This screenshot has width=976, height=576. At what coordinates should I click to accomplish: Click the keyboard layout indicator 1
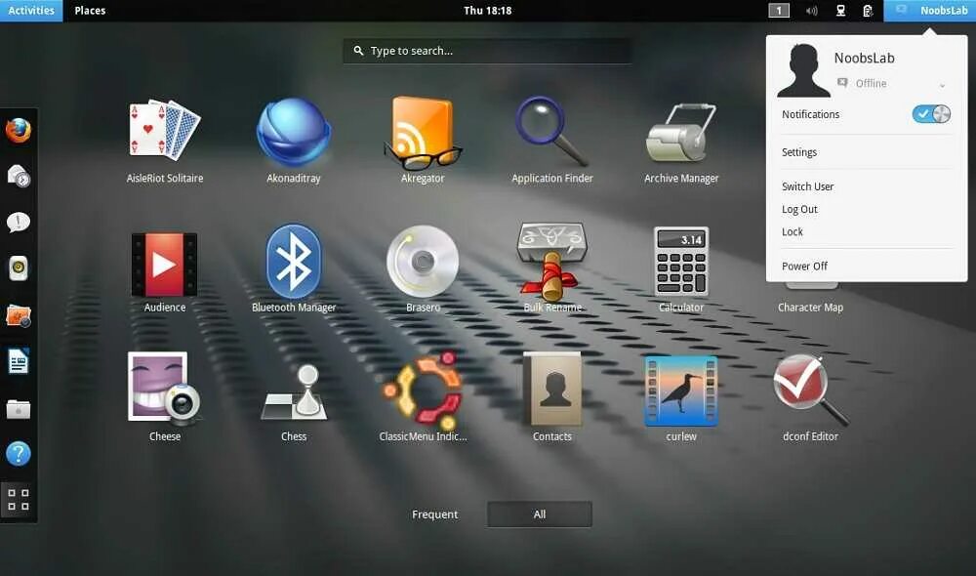[779, 11]
